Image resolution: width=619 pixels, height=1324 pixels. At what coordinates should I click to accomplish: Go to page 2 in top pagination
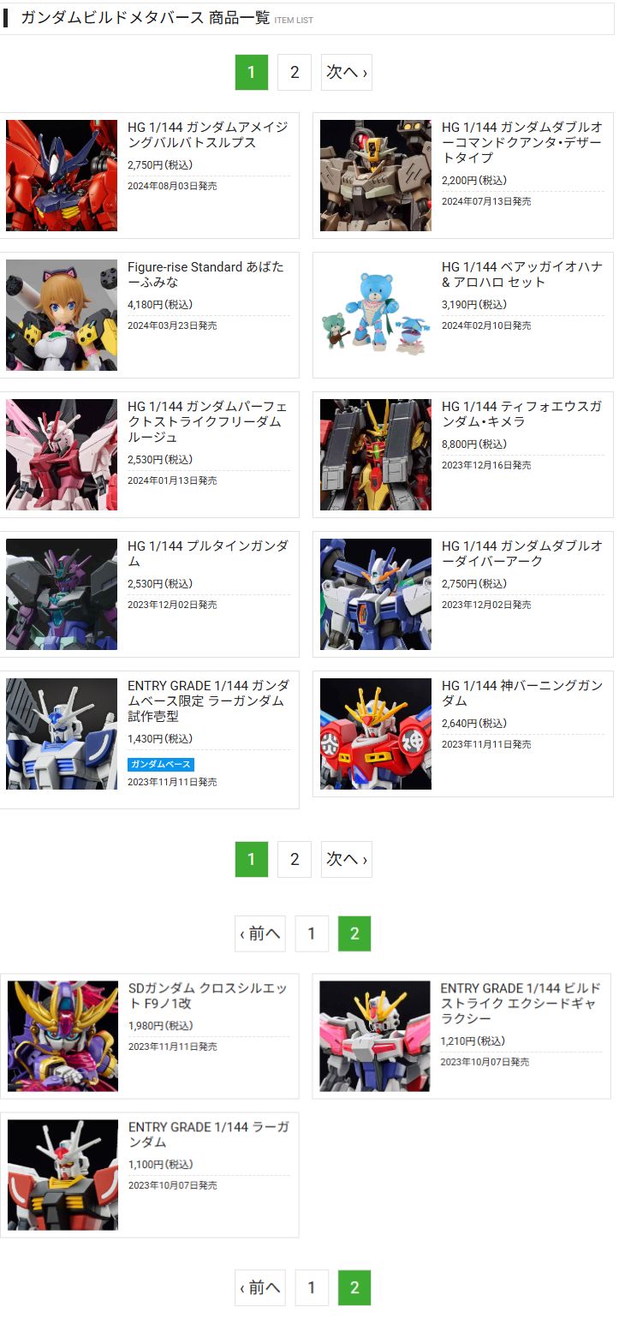click(295, 73)
